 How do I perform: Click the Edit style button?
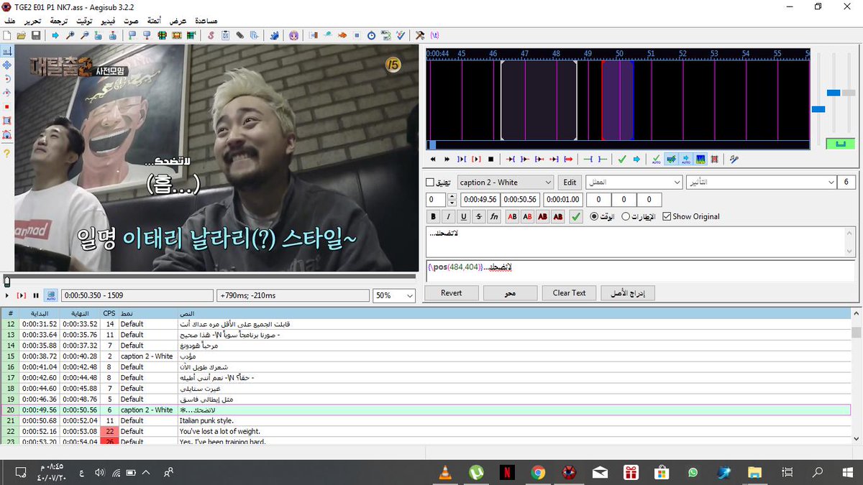tap(570, 183)
